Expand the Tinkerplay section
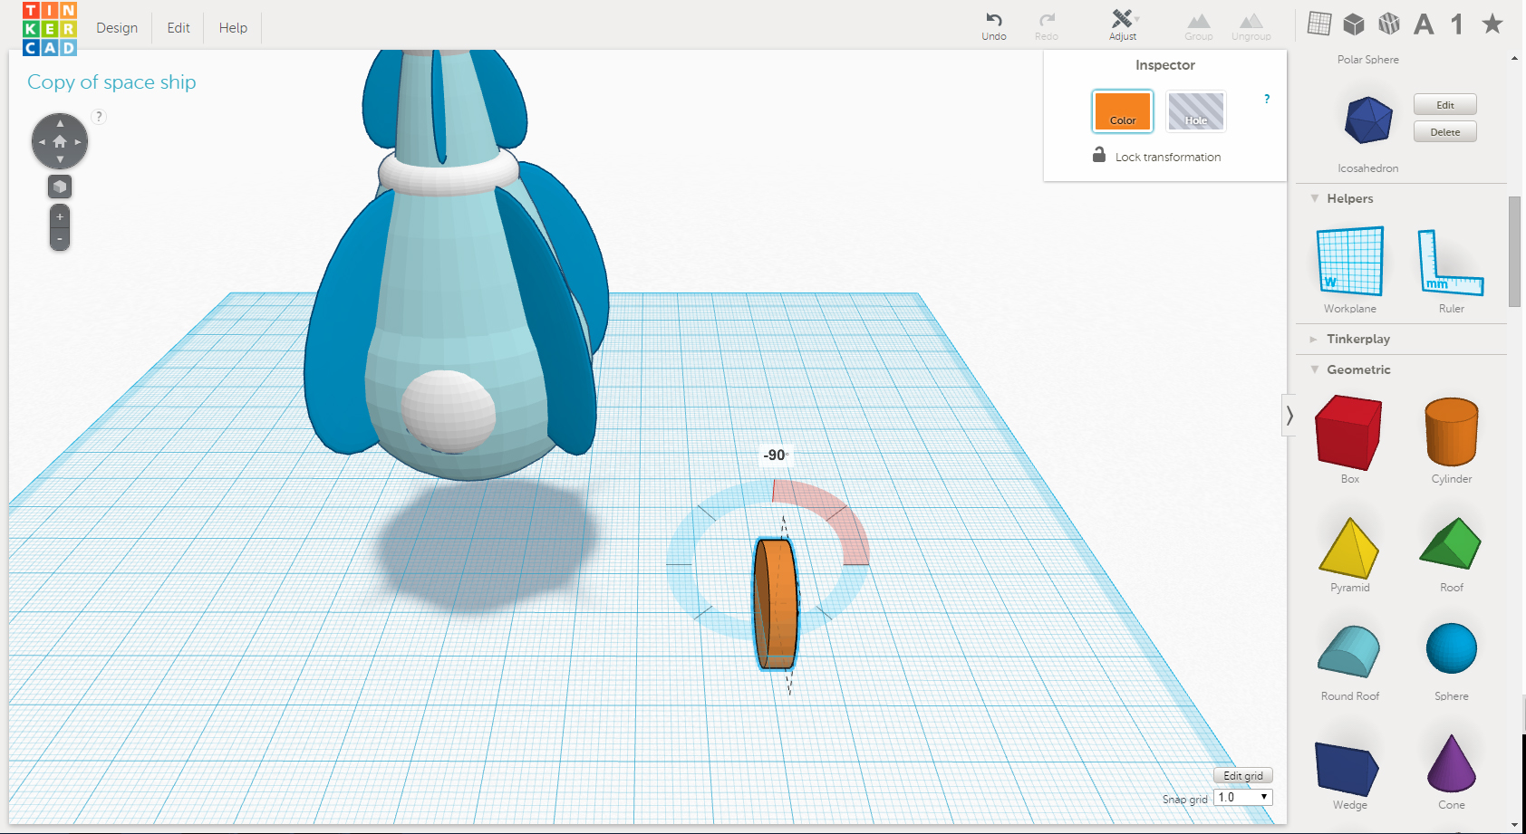1526x834 pixels. (x=1314, y=339)
